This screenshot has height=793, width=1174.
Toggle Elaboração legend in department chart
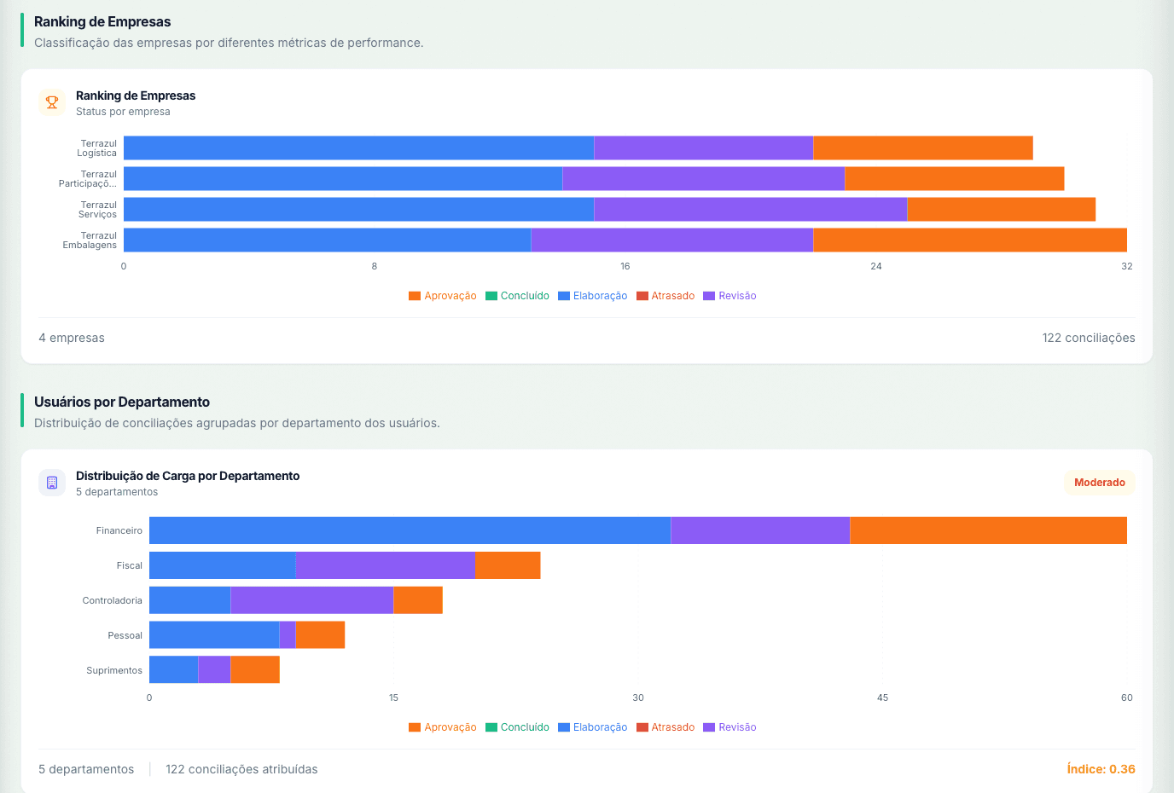(x=593, y=727)
